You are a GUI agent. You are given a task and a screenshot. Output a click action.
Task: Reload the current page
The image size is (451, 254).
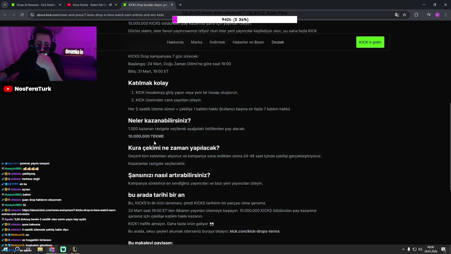click(x=22, y=15)
